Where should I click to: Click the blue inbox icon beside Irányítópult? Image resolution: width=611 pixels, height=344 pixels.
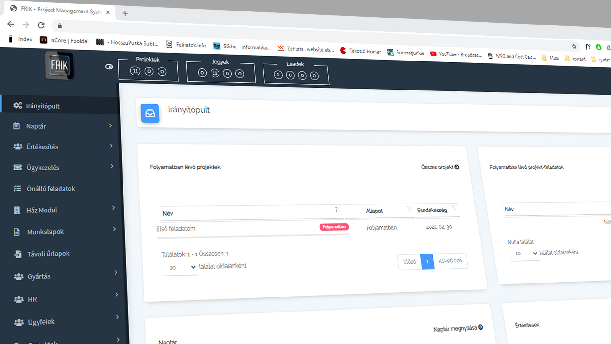pos(150,113)
